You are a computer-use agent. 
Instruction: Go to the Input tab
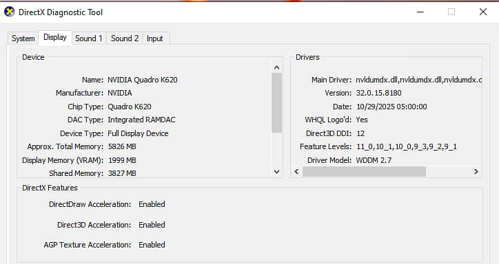[154, 38]
